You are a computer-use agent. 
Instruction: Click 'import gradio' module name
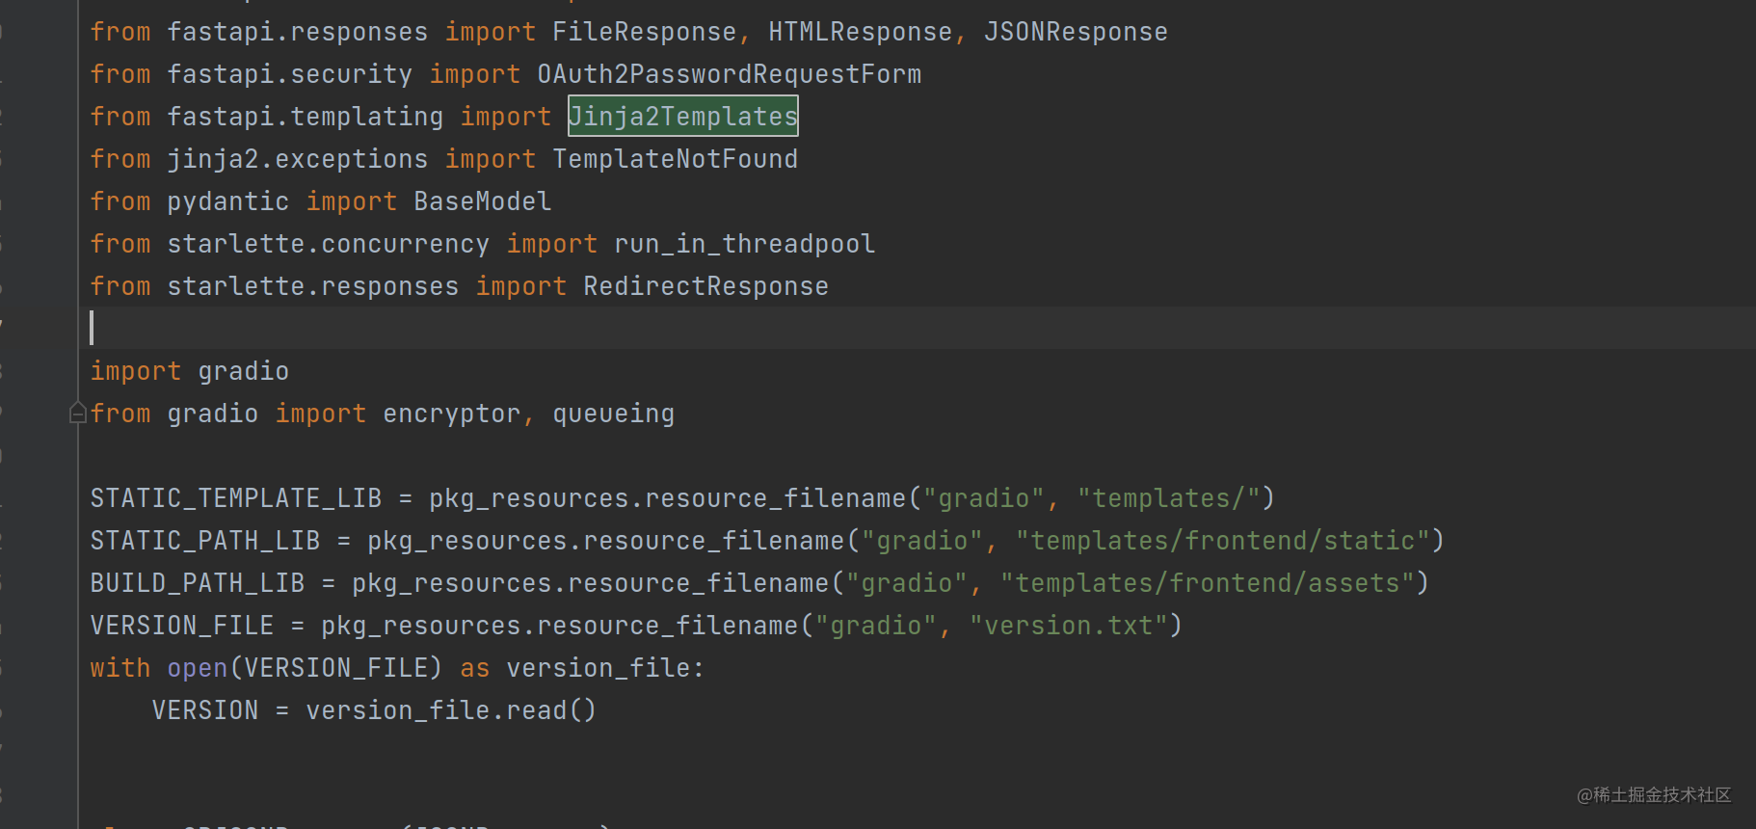click(244, 371)
